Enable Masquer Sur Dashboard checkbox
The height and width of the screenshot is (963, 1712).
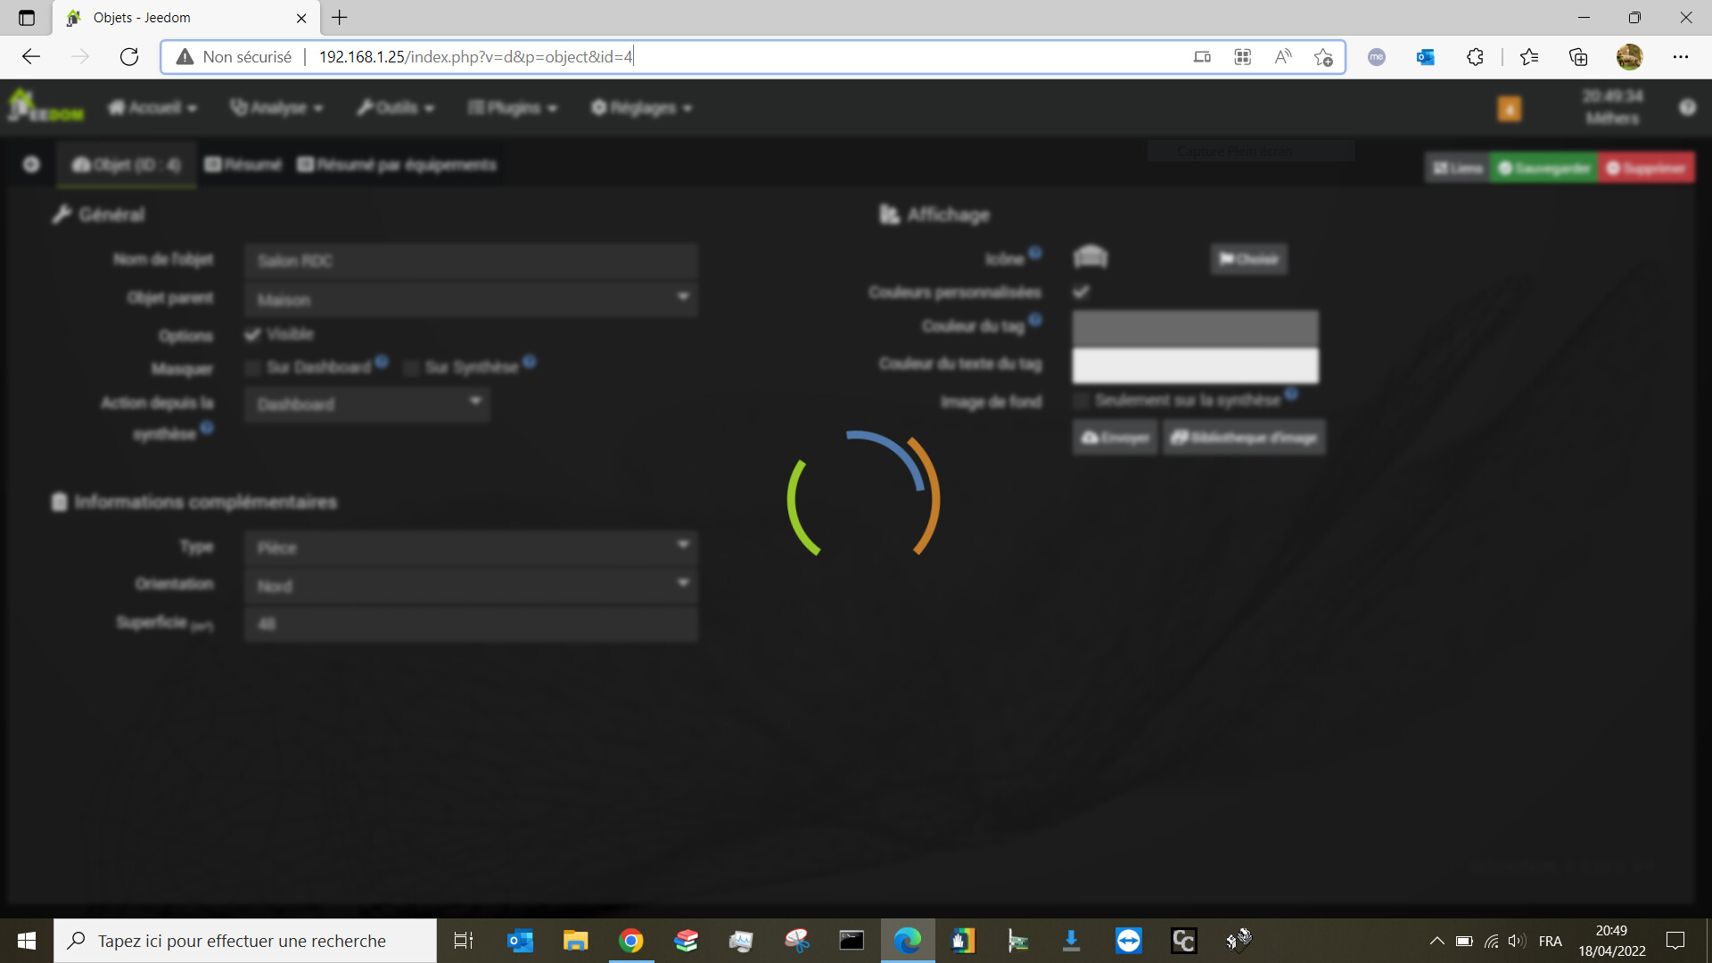pos(253,367)
